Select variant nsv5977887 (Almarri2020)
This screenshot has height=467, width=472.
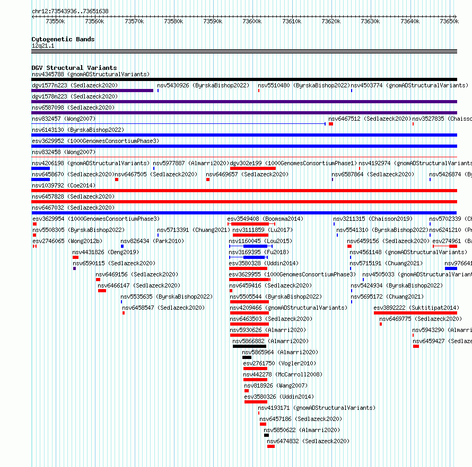[x=191, y=163]
